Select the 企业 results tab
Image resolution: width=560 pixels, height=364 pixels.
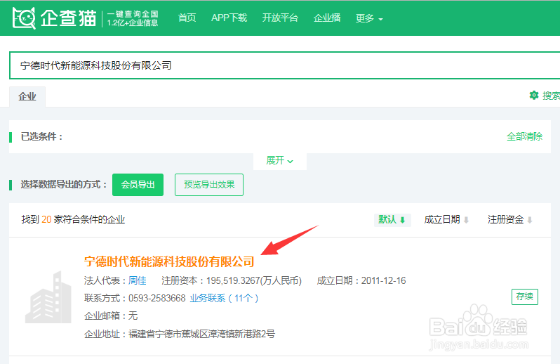point(27,96)
